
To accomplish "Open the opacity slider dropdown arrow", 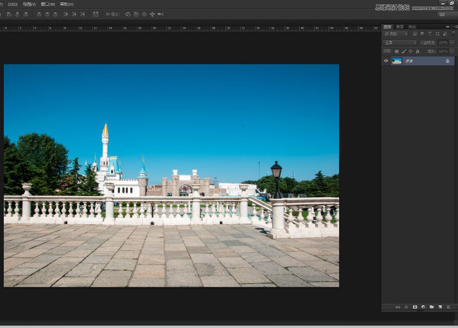I will (452, 43).
